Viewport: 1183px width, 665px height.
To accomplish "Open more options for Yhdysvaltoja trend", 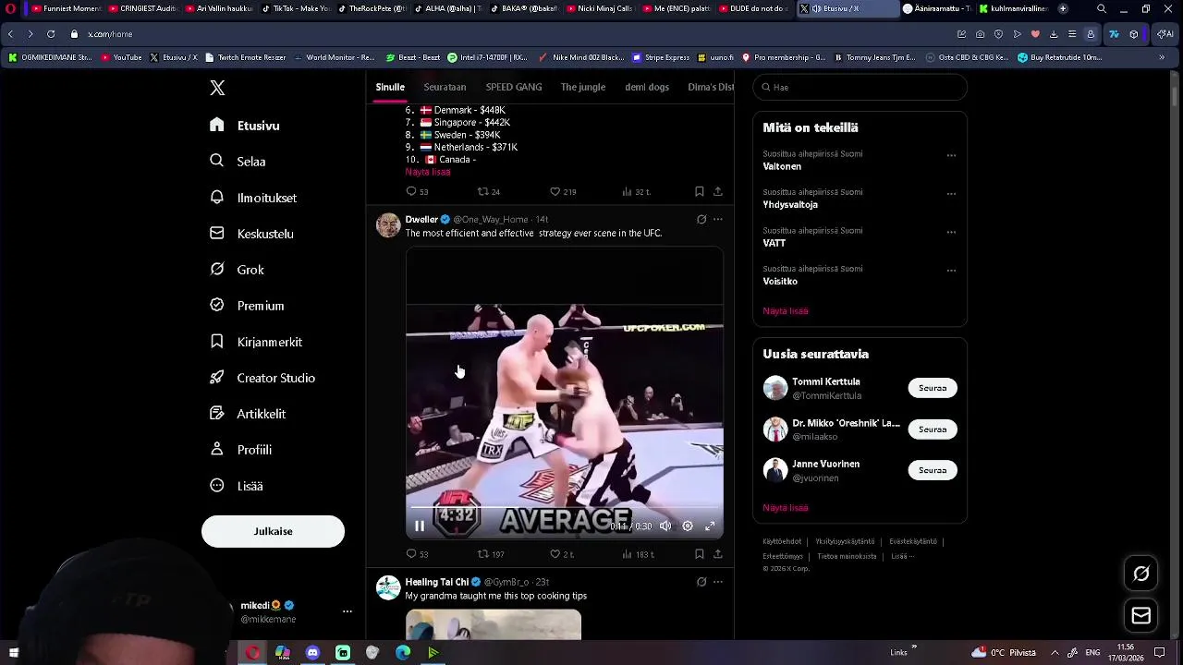I will [951, 194].
